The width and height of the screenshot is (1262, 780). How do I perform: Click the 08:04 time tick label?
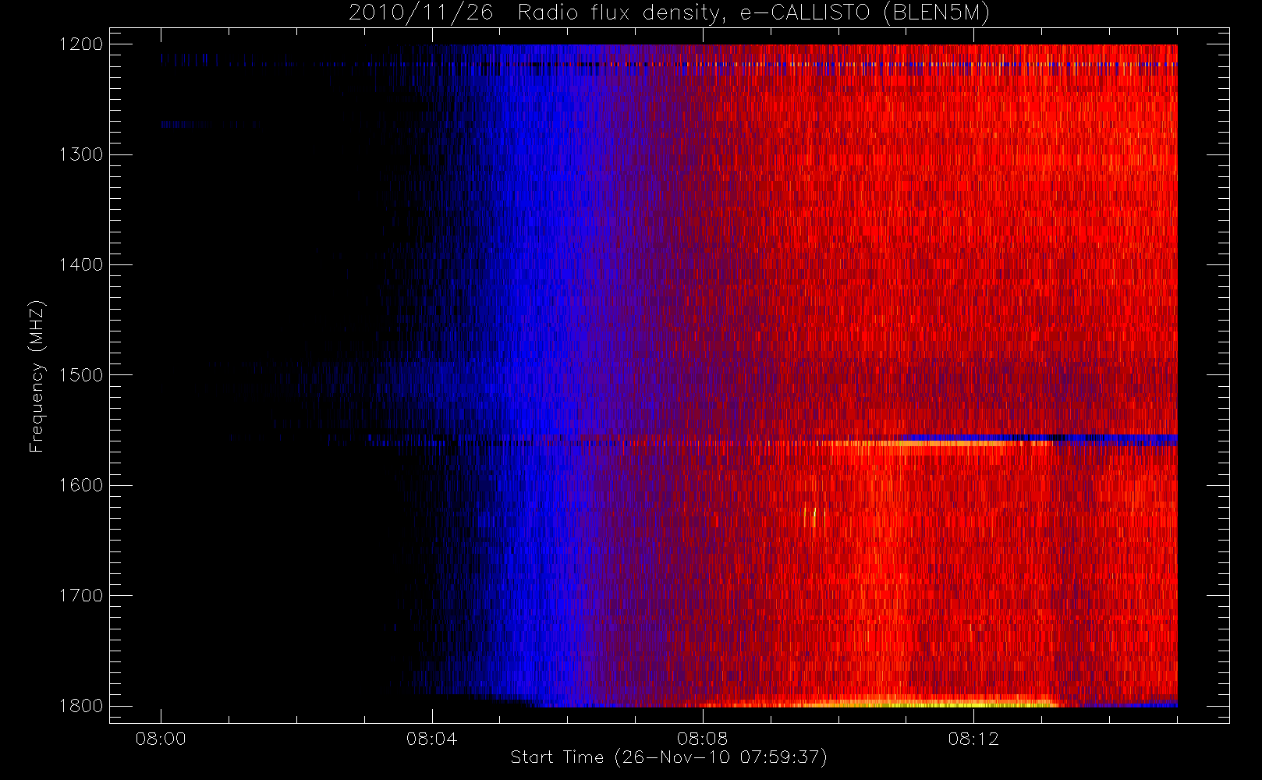click(431, 739)
